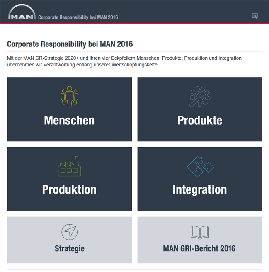
Task: Click the gear and wrench icon
Action: click(200, 97)
